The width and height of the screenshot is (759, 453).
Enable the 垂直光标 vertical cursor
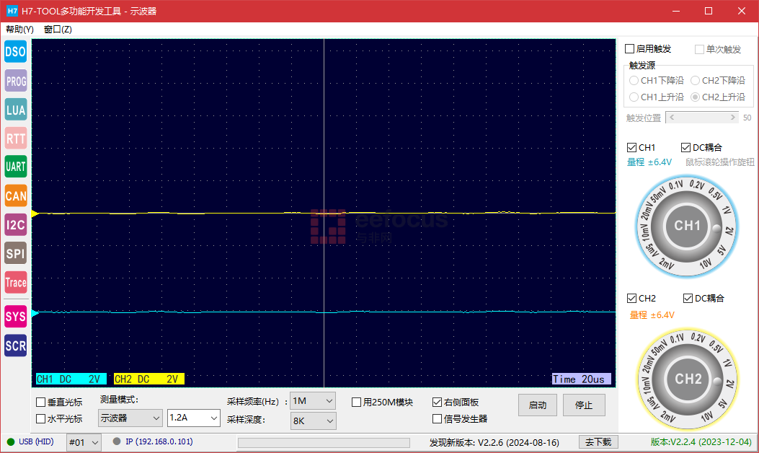(x=41, y=402)
